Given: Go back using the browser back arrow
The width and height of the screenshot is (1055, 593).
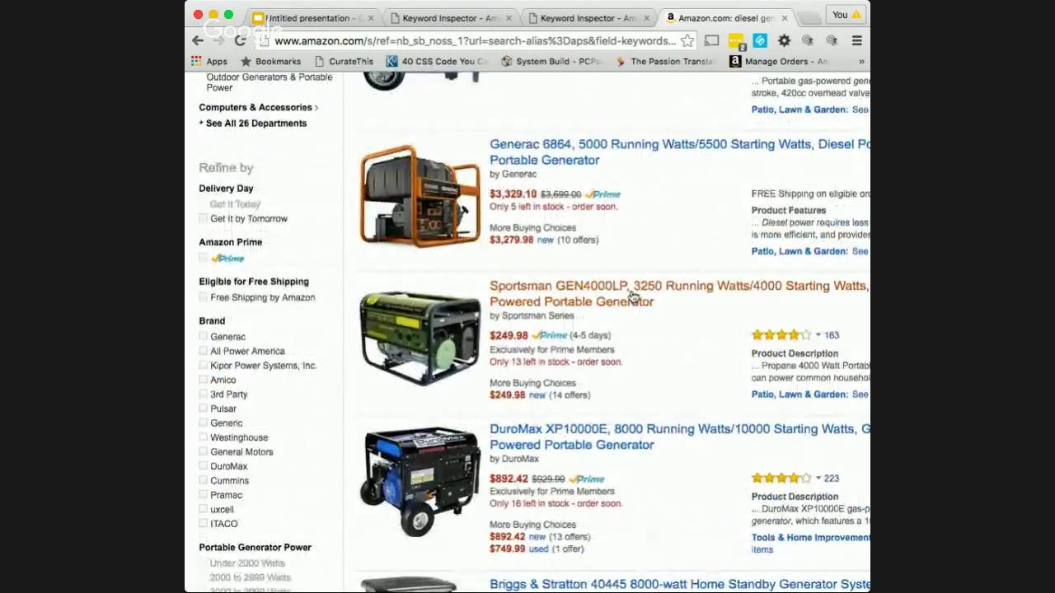Looking at the screenshot, I should point(198,40).
